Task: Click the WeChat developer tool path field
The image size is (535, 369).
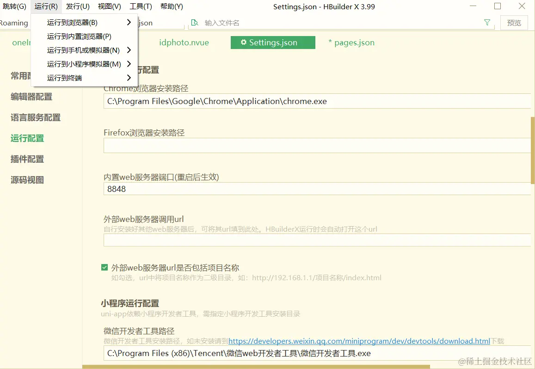Action: 317,353
